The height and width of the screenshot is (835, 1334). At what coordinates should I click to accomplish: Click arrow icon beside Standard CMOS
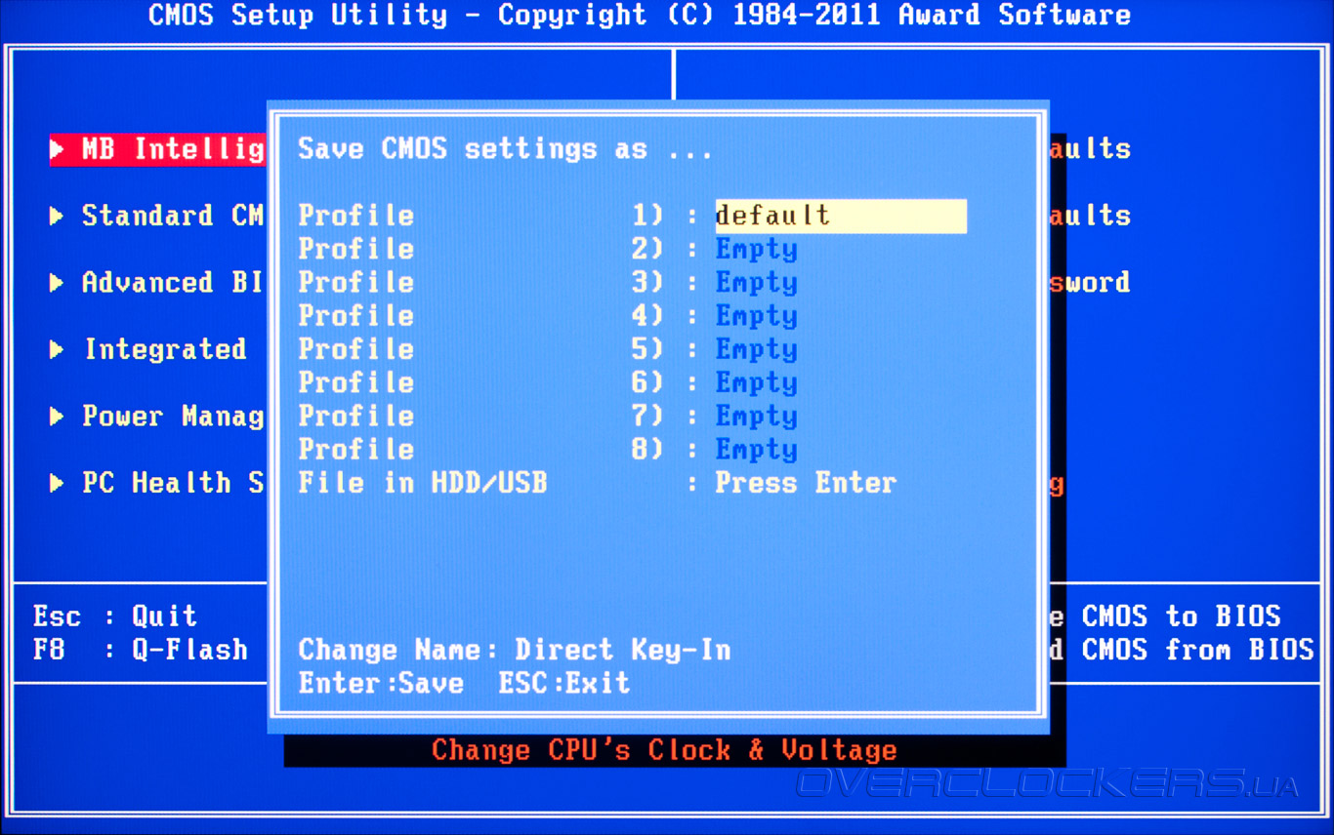pos(57,216)
